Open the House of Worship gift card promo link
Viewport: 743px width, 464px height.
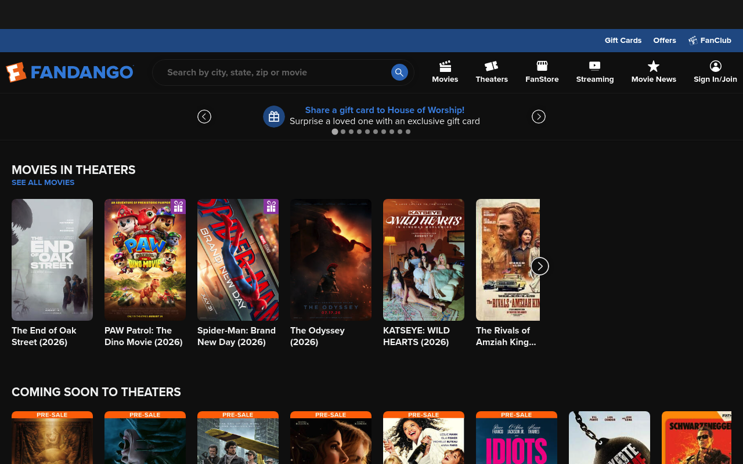pos(385,110)
